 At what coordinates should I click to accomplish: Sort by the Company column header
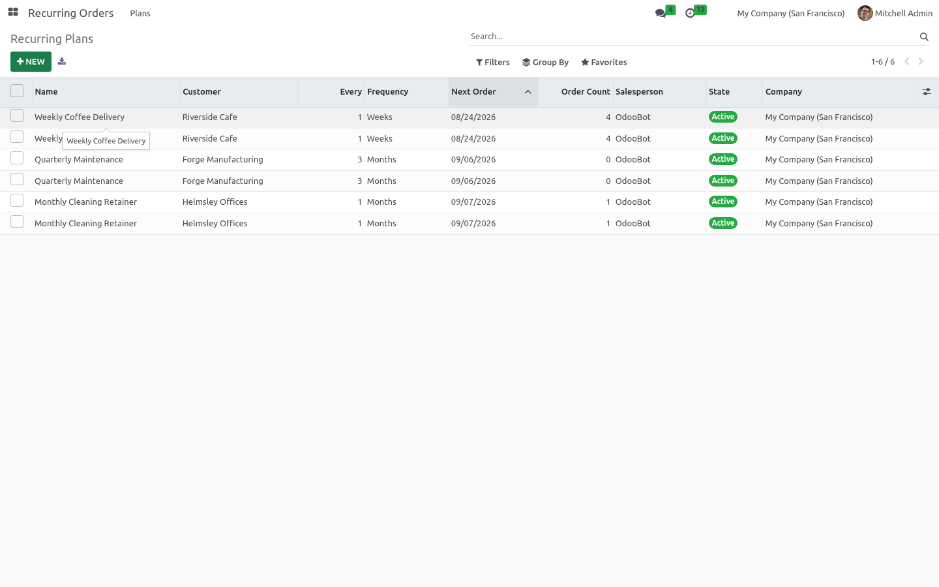tap(840, 92)
